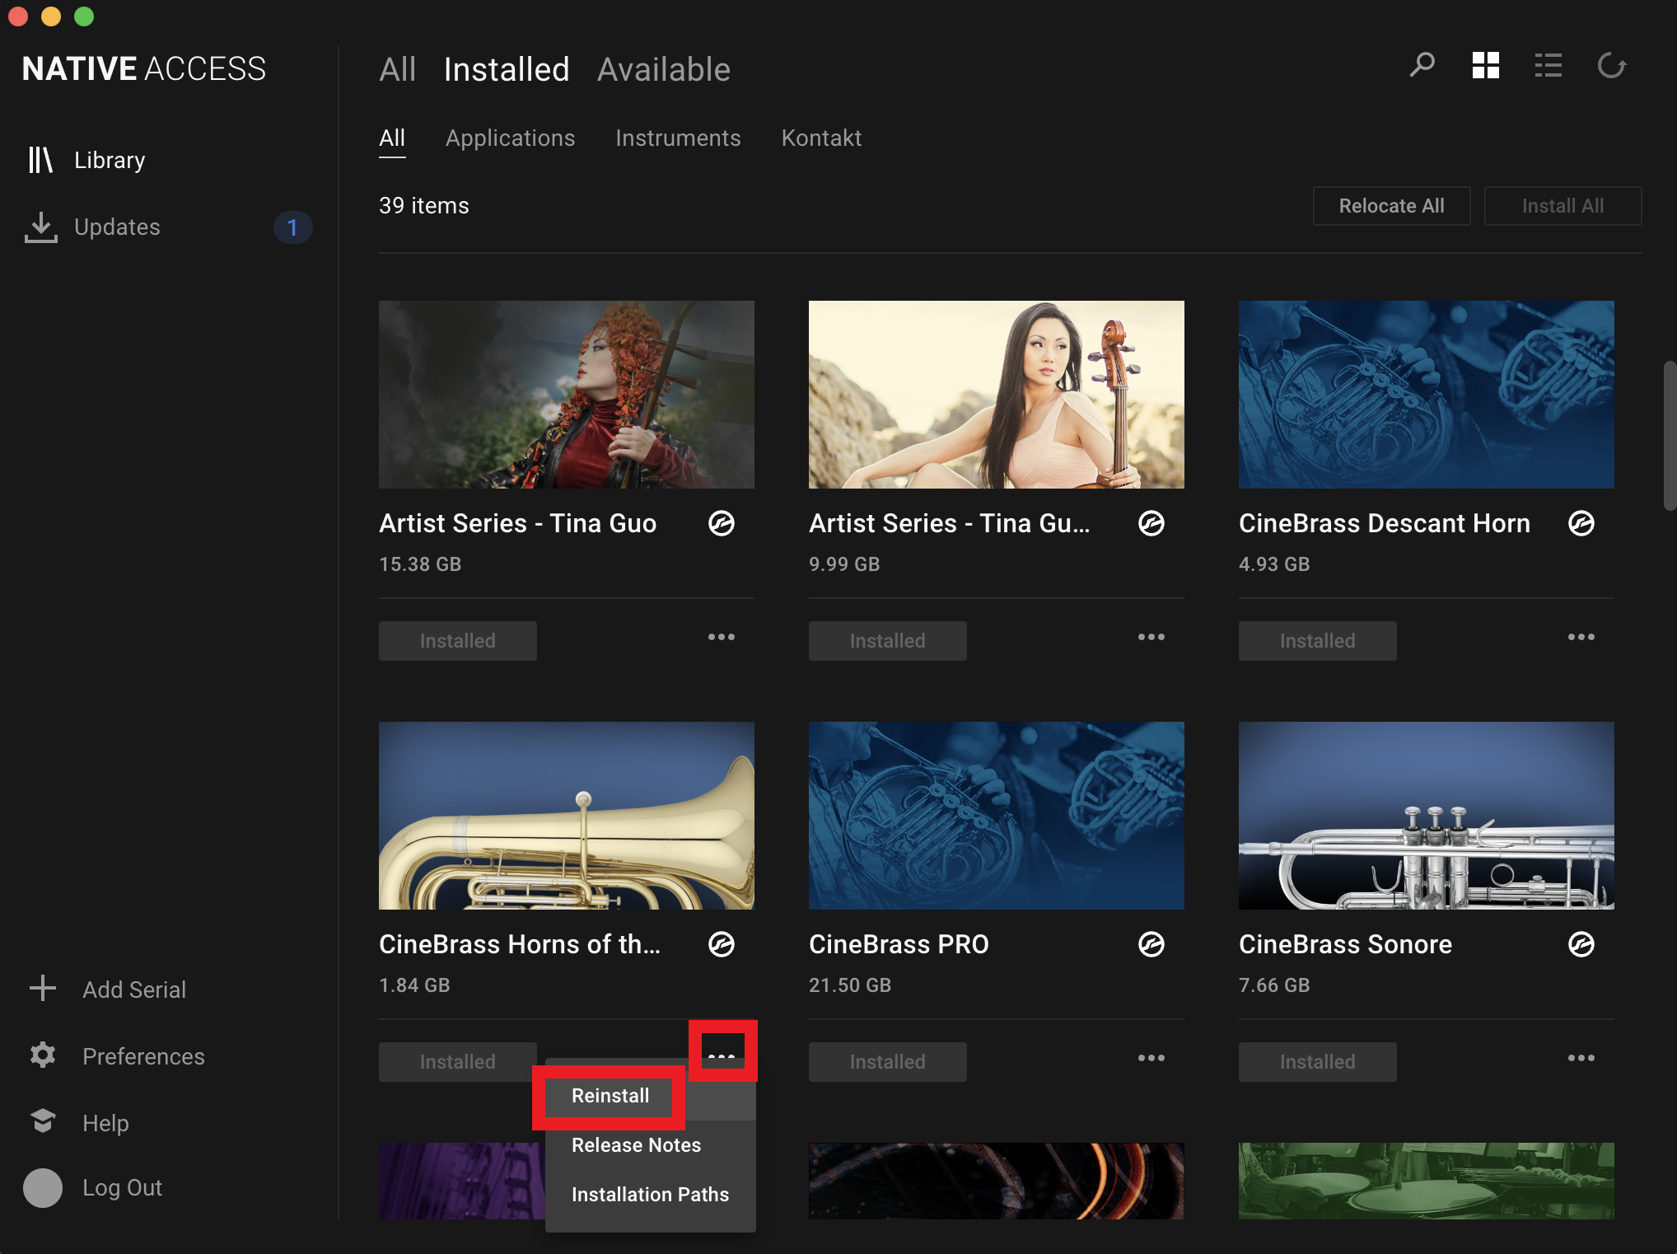Click Kontakt icon beside truncated Artist Series - Tina Gu...
This screenshot has width=1677, height=1254.
tap(1151, 523)
